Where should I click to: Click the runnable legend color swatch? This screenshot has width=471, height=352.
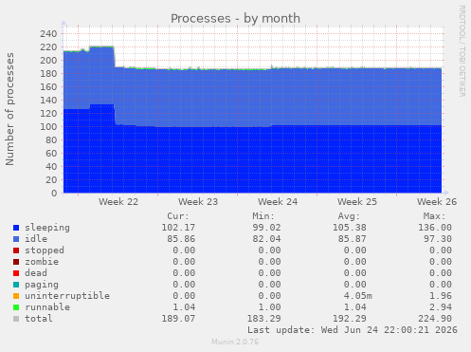coord(16,307)
